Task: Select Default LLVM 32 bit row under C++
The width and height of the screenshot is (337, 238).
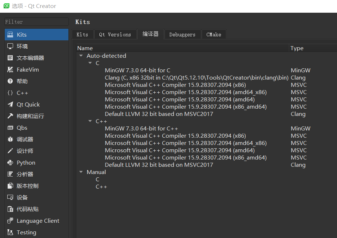Action: (159, 165)
